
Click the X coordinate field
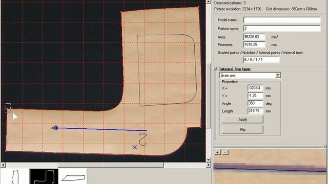[x=255, y=88]
